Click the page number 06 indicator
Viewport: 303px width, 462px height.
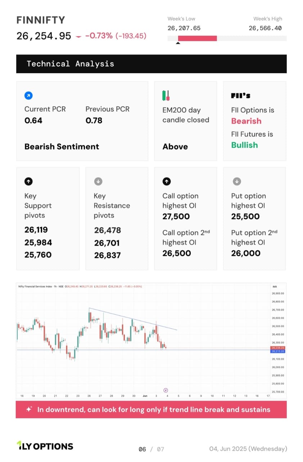pyautogui.click(x=143, y=449)
